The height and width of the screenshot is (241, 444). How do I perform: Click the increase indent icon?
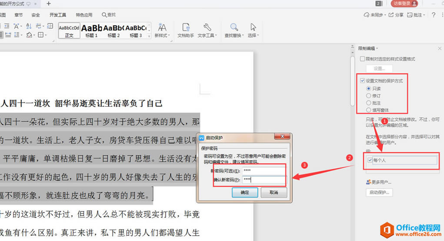pyautogui.click(x=7, y=26)
